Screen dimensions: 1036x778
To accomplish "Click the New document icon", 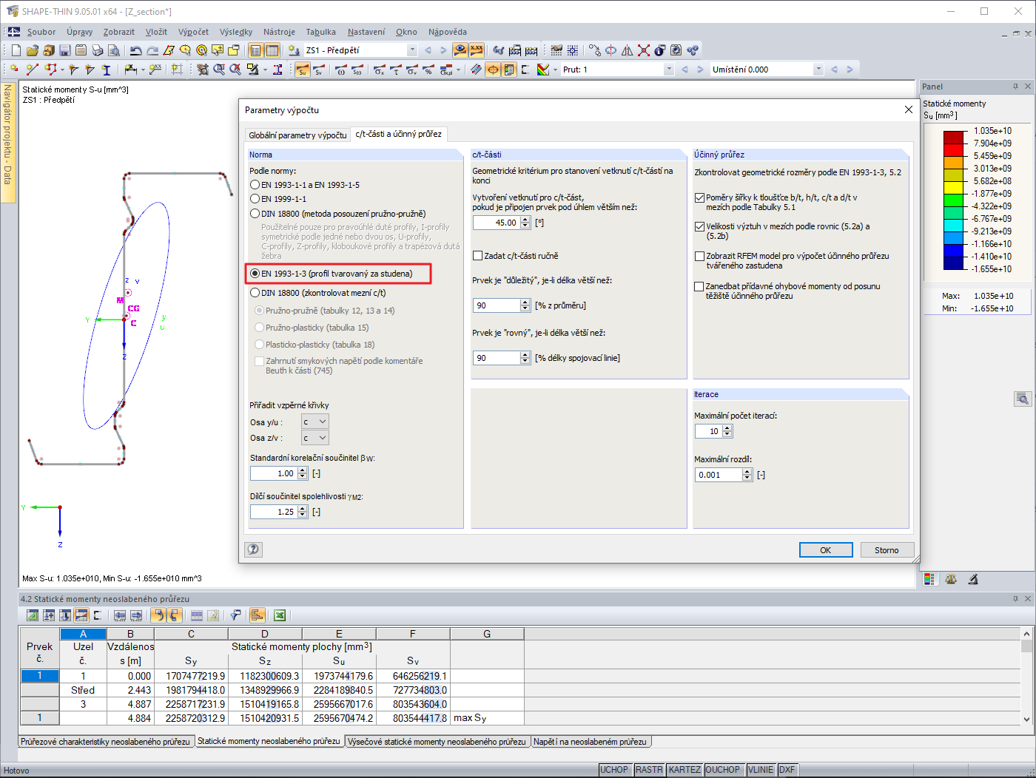I will tap(16, 50).
